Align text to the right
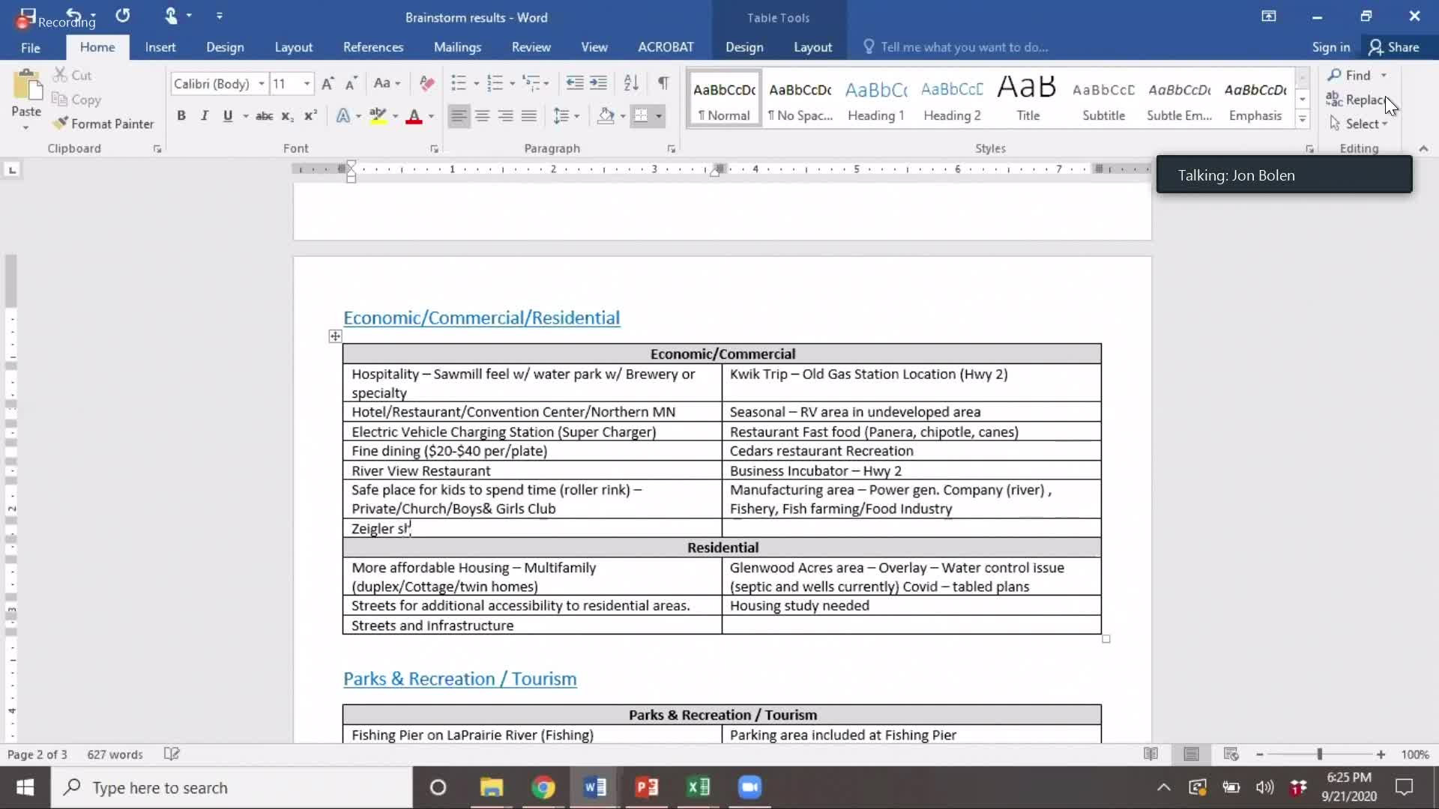 506,116
